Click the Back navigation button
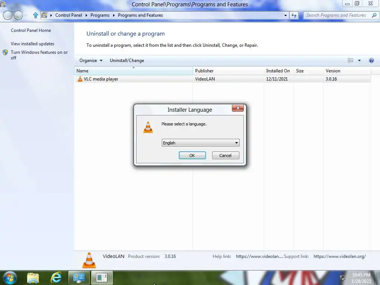Screen dimensions: 380x285 coord(7,15)
